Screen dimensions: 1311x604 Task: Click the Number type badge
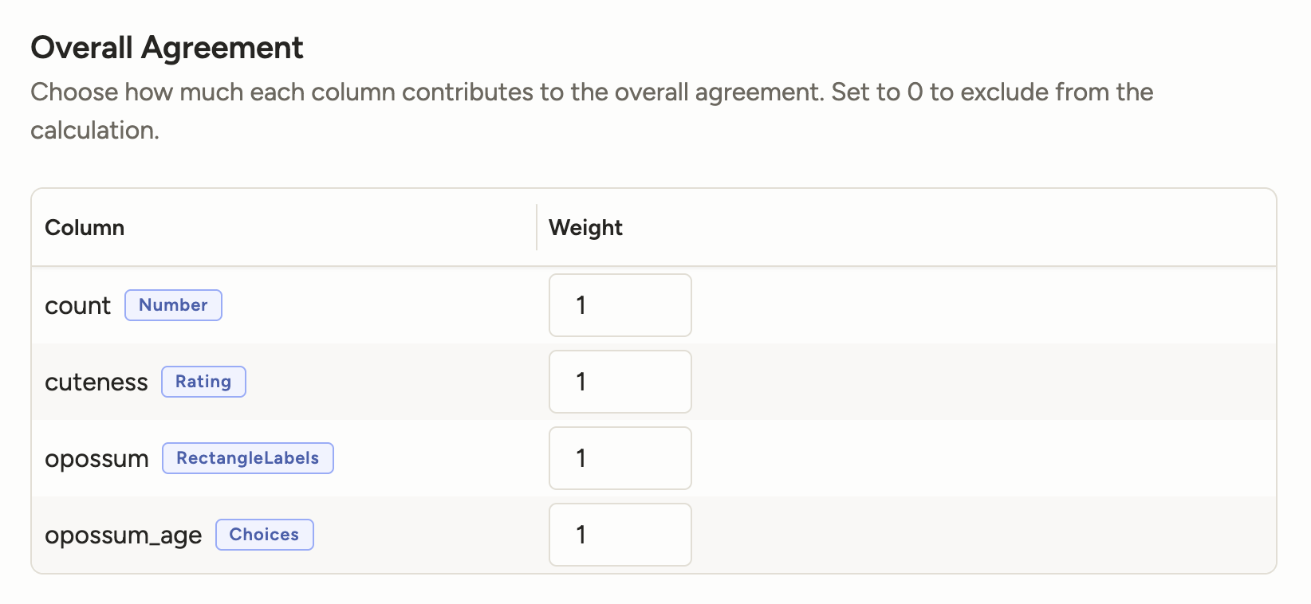tap(173, 305)
